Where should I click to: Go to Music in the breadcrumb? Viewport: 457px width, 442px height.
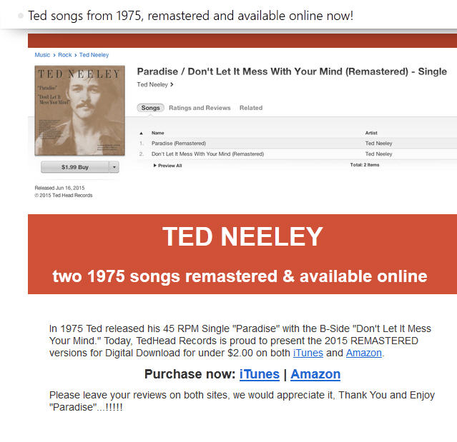coord(42,55)
